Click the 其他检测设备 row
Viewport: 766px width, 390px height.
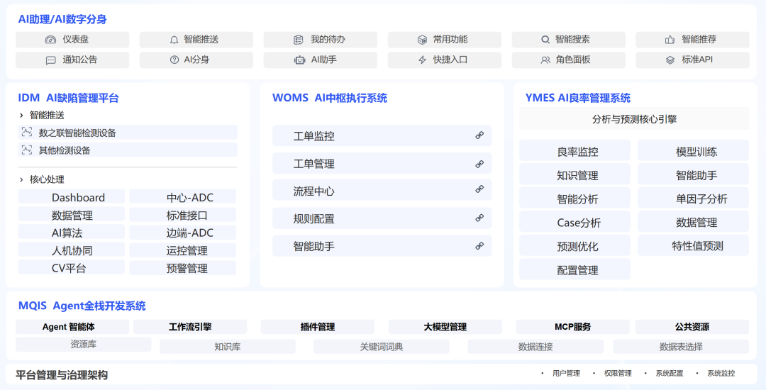click(128, 150)
